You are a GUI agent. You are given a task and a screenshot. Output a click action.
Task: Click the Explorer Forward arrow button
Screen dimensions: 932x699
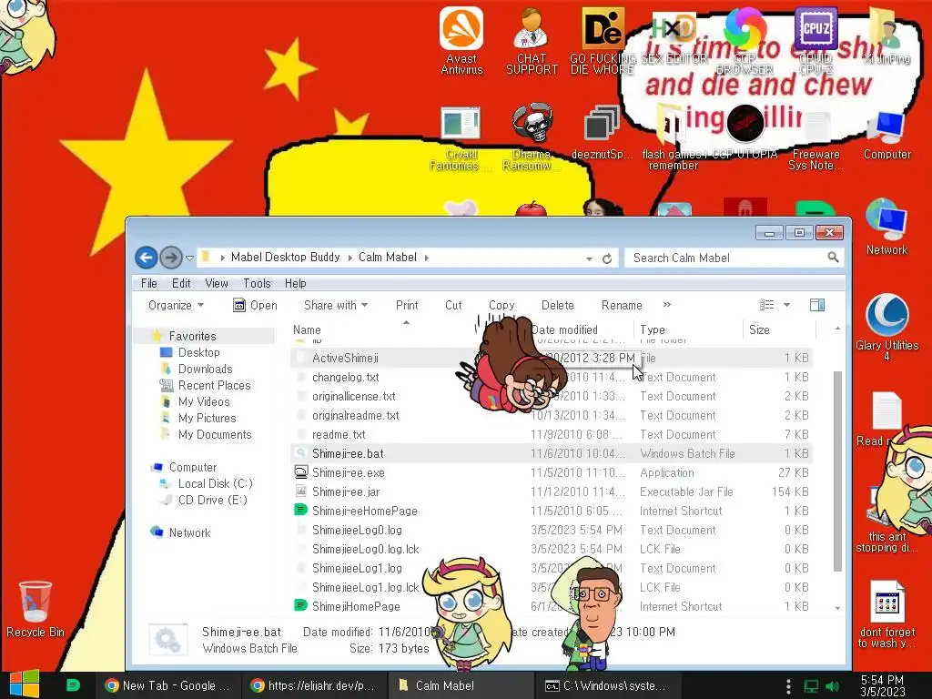coord(171,258)
